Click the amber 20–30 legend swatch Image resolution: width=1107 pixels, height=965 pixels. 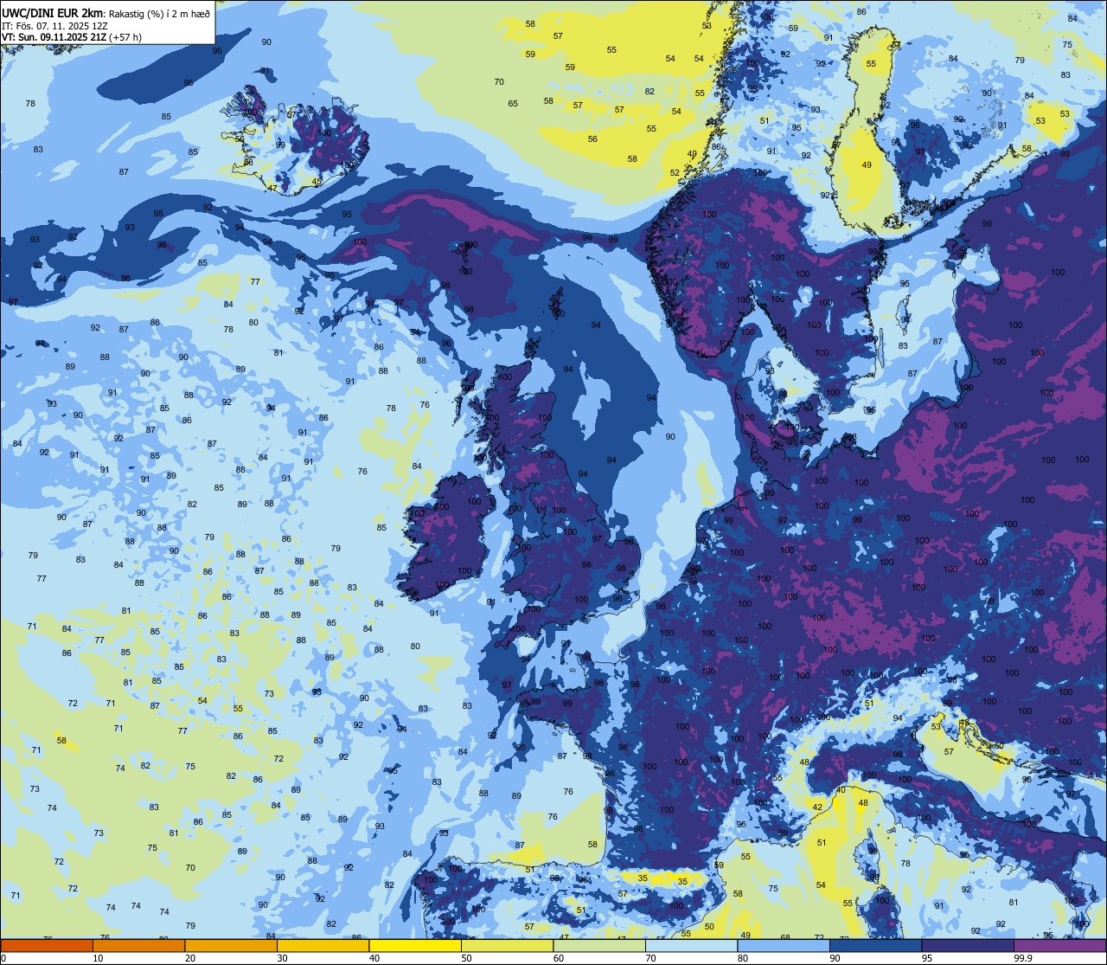pyautogui.click(x=231, y=945)
